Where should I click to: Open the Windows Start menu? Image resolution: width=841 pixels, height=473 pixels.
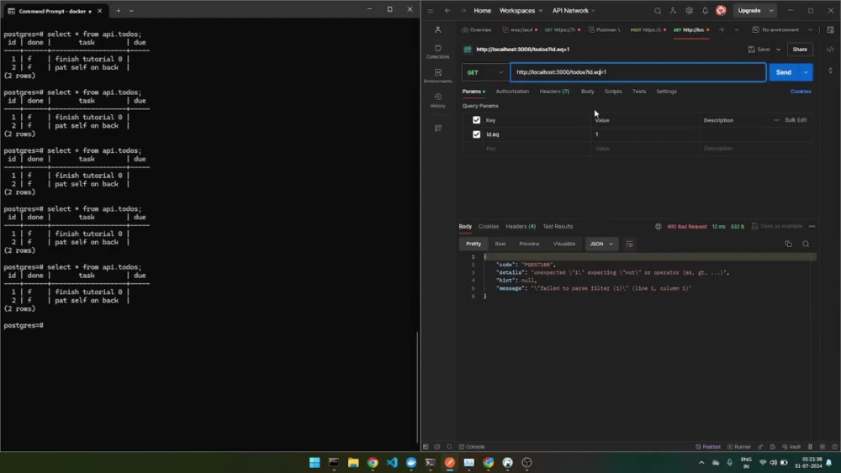315,462
